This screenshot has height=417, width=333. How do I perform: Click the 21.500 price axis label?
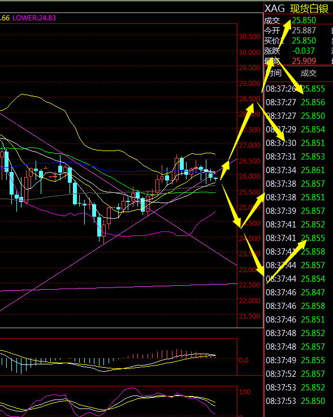[x=249, y=316]
